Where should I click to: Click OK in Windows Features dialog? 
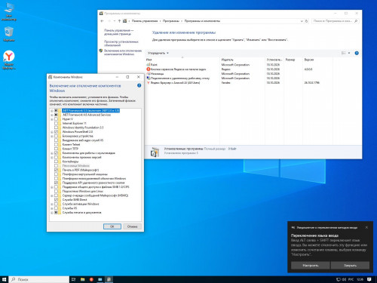(x=112, y=226)
